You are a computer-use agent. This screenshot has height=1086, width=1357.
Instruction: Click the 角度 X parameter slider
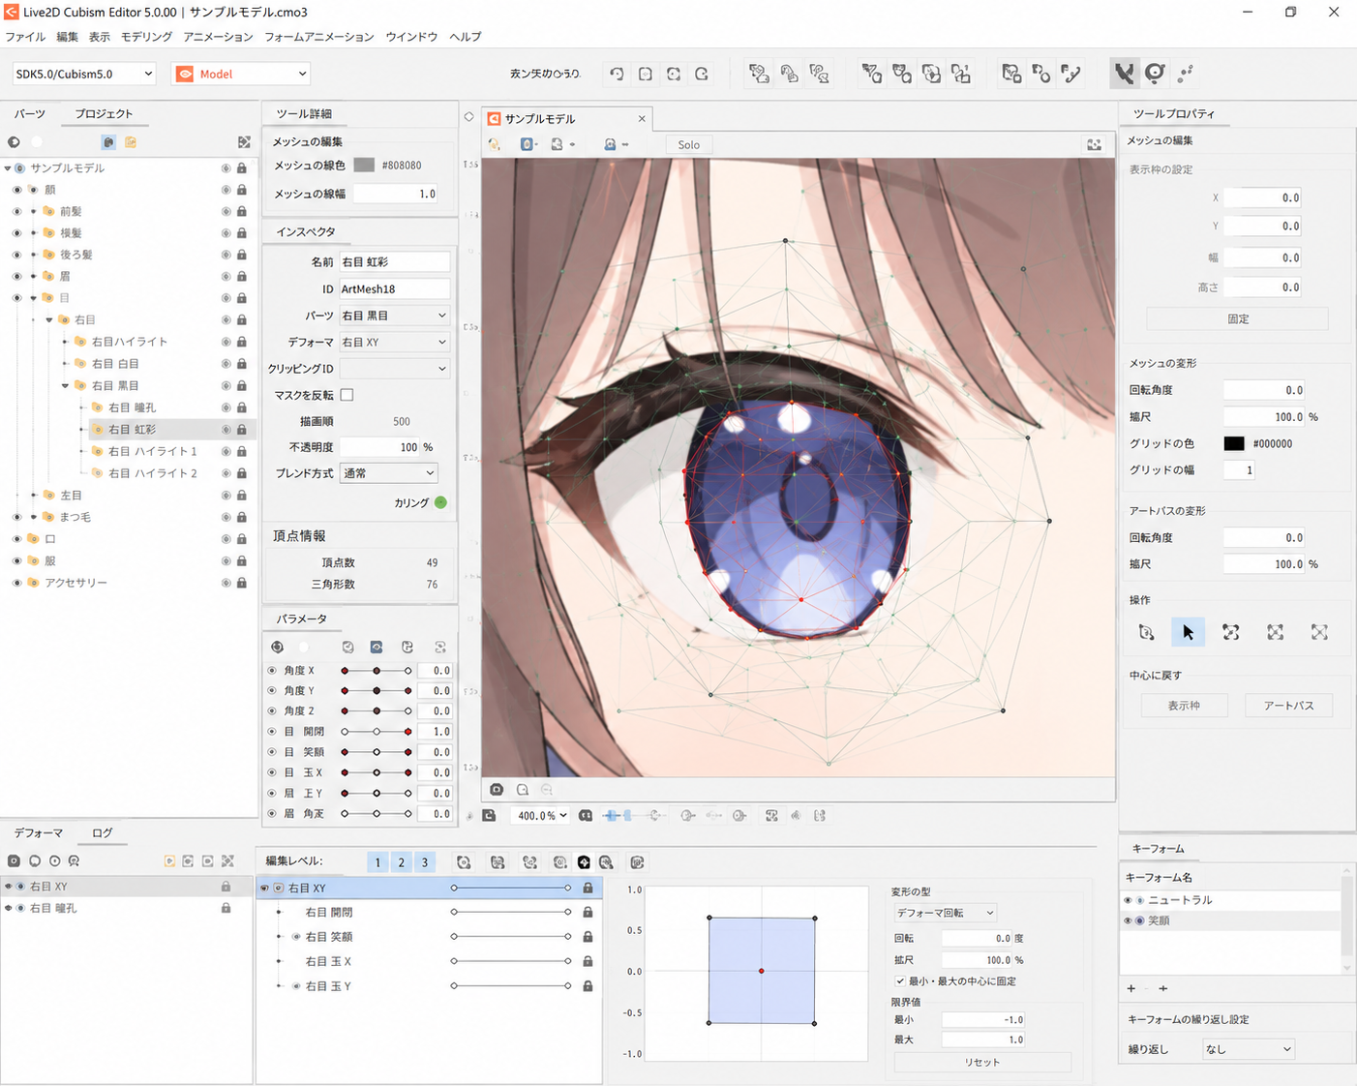[377, 671]
